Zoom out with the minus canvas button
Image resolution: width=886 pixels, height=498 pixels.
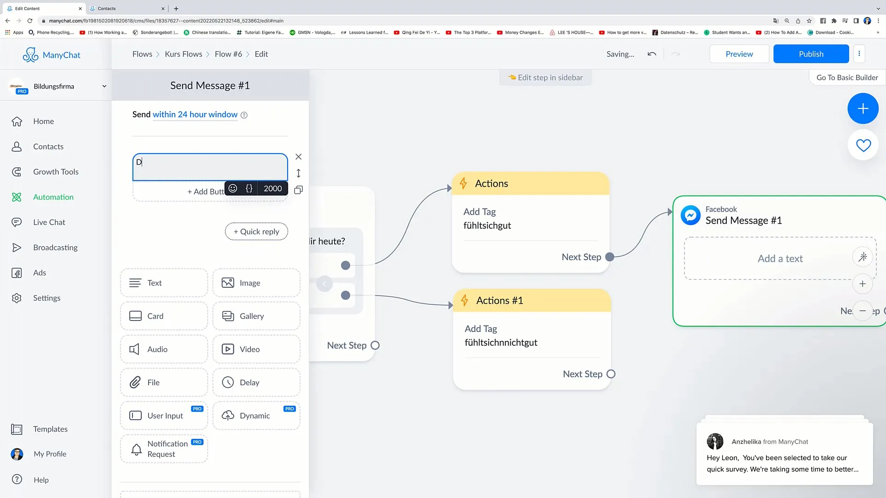[x=862, y=311]
